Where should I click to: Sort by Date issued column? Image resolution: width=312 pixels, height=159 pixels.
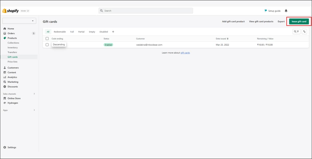pos(222,39)
